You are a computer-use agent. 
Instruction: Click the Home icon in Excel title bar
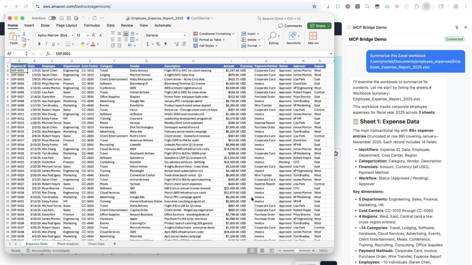tap(62, 18)
